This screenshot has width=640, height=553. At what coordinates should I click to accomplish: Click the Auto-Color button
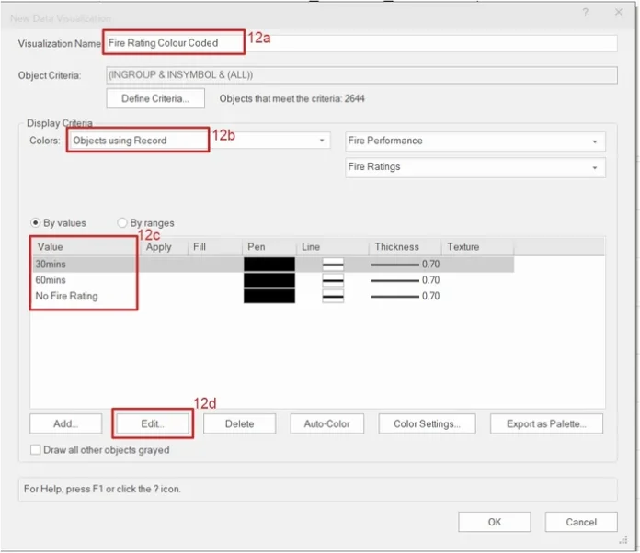[x=326, y=423]
